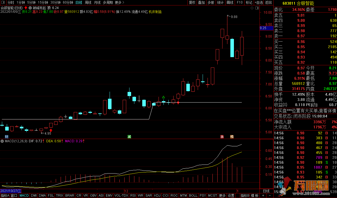Open the 窗口 window option
The height and width of the screenshot is (198, 337).
point(14,196)
